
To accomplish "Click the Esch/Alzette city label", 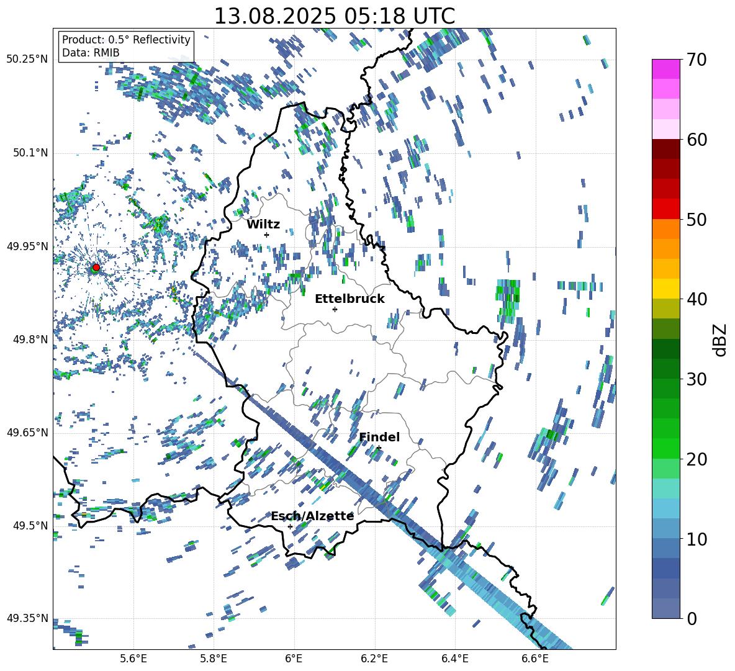I will point(312,516).
